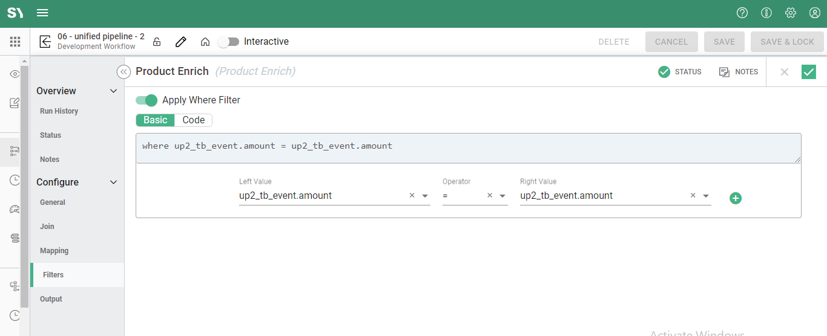This screenshot has width=827, height=336.
Task: Click the home icon beside pencil
Action: pos(205,42)
